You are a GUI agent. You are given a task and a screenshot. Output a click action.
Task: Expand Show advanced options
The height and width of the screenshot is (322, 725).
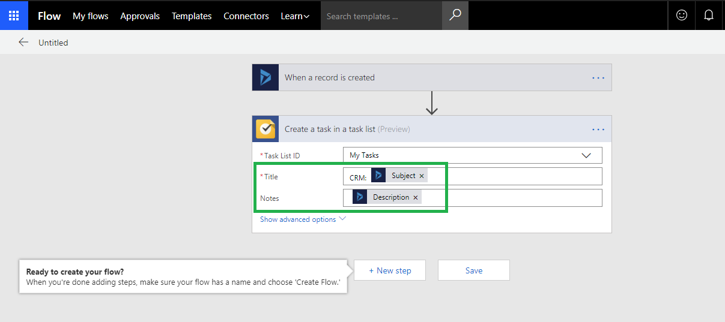click(x=303, y=219)
